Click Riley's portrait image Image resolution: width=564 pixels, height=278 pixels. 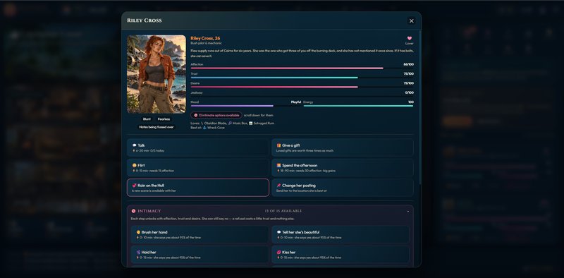pyautogui.click(x=157, y=74)
